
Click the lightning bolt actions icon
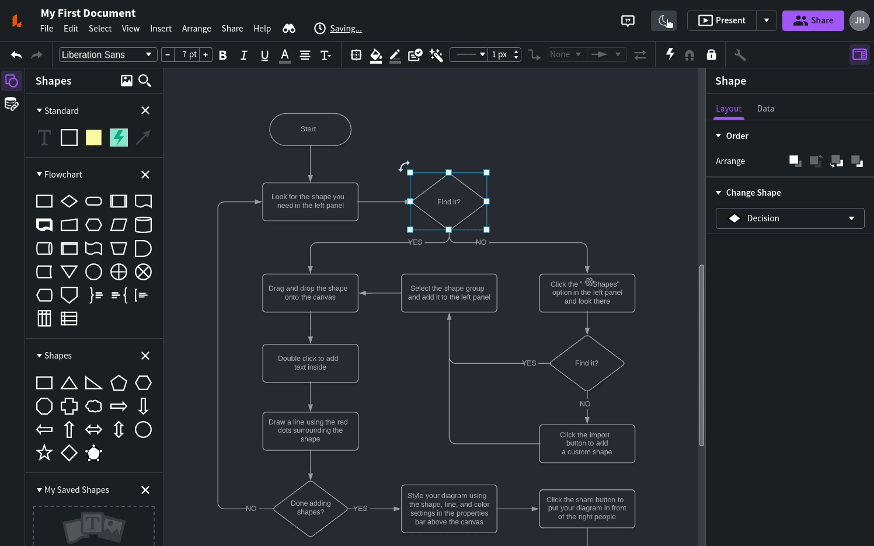pos(670,54)
